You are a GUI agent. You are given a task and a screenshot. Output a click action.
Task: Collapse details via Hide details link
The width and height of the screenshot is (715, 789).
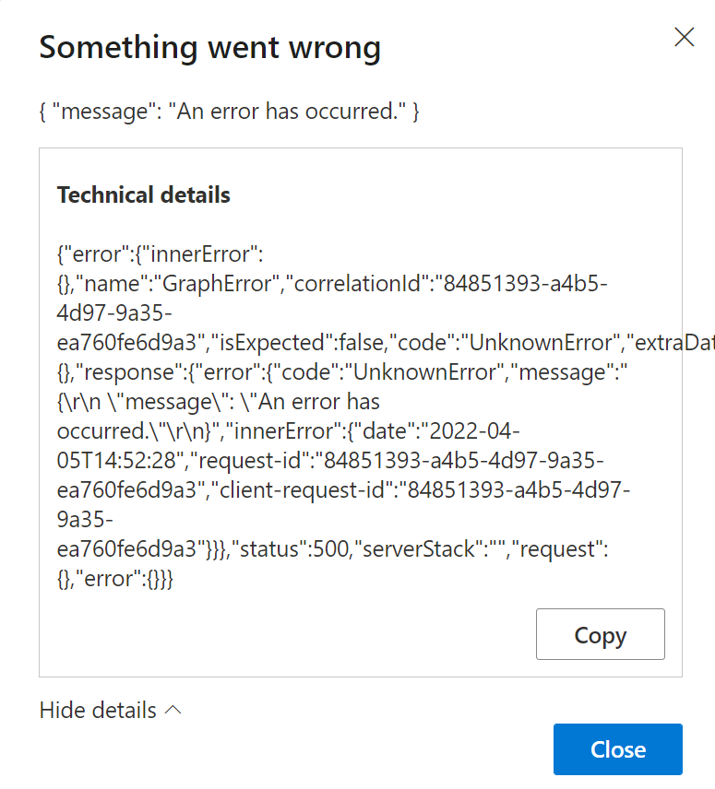[99, 711]
